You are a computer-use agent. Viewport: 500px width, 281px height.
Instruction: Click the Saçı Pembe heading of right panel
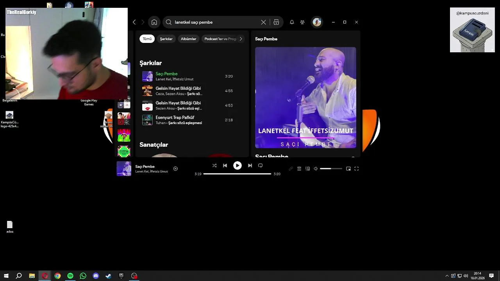[x=266, y=39]
